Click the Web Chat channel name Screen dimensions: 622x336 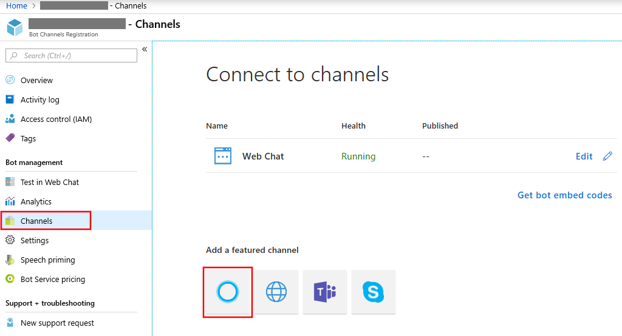(x=263, y=156)
